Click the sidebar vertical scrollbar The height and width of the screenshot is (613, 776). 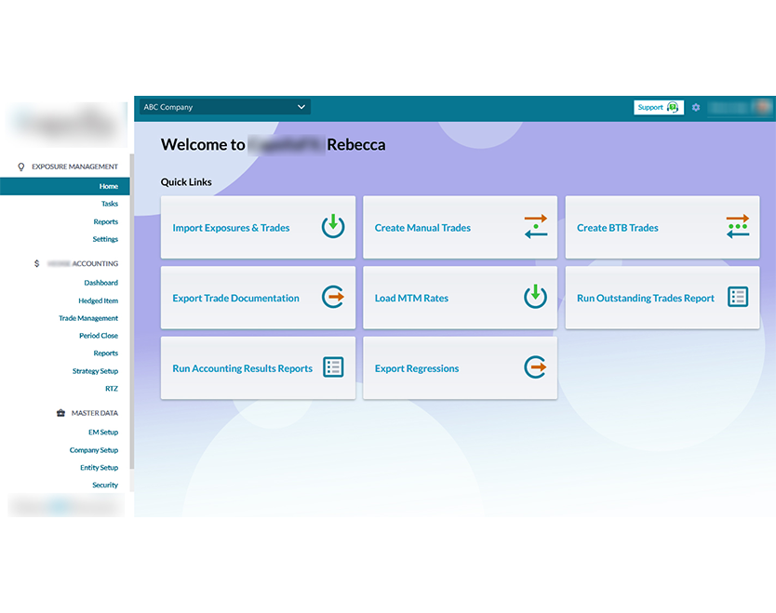[132, 307]
